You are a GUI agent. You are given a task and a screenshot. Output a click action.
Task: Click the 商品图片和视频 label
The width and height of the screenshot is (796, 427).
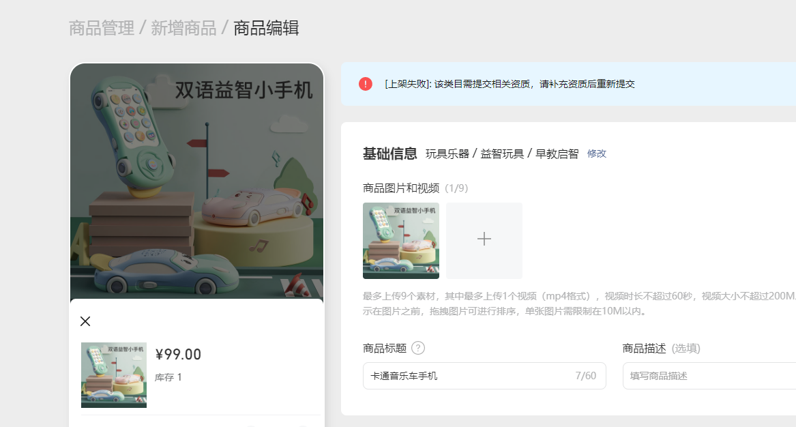point(401,188)
